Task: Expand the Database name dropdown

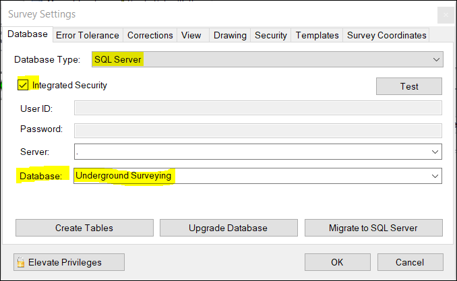Action: tap(435, 176)
